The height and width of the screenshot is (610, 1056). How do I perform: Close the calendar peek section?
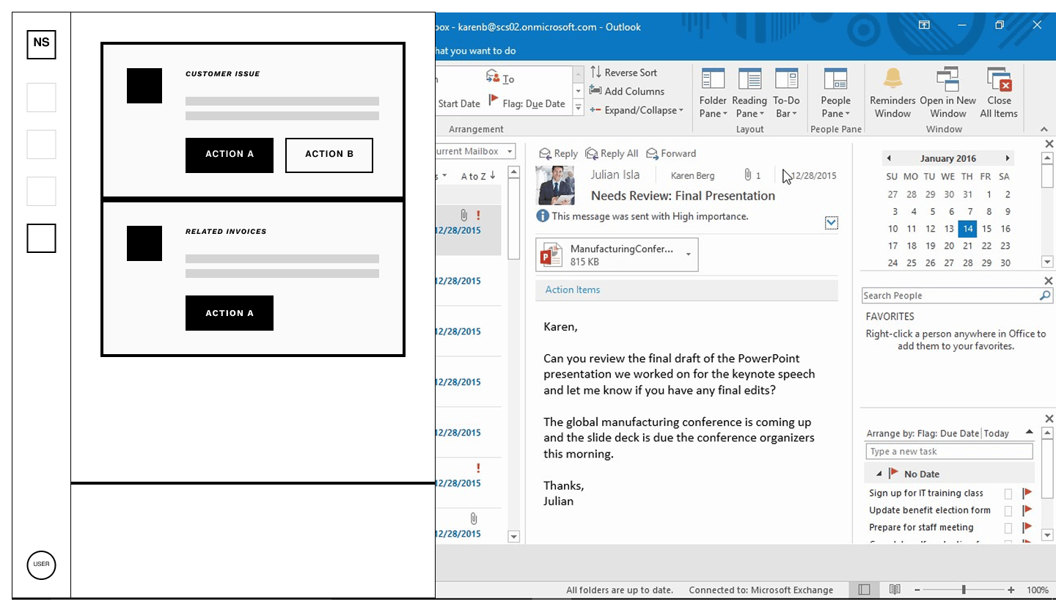point(1049,144)
